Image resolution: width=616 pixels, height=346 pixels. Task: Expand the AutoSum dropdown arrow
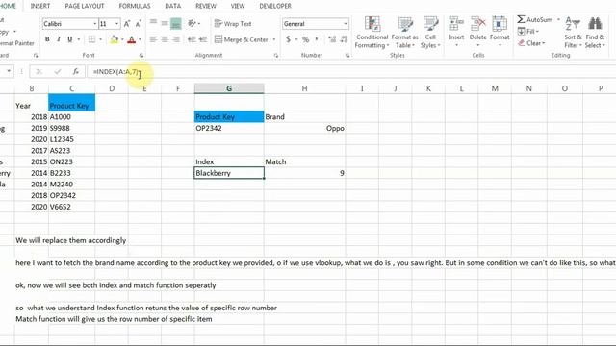tap(558, 19)
